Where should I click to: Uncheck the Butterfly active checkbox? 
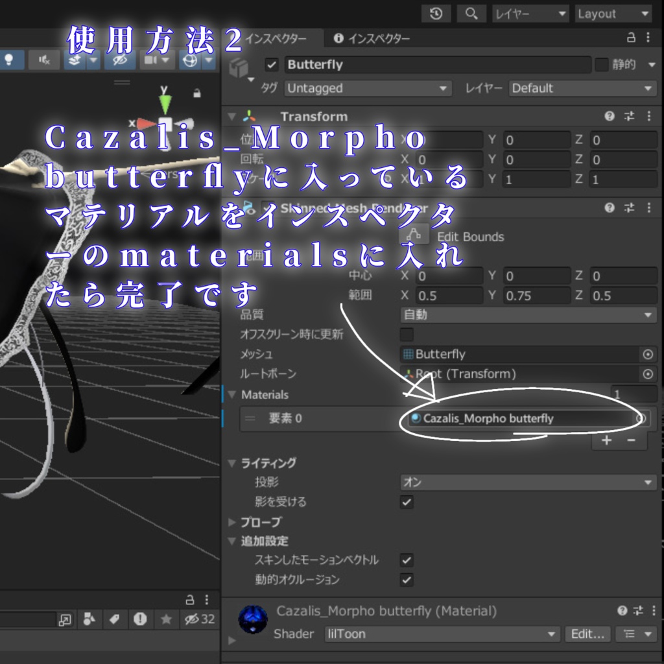(271, 64)
